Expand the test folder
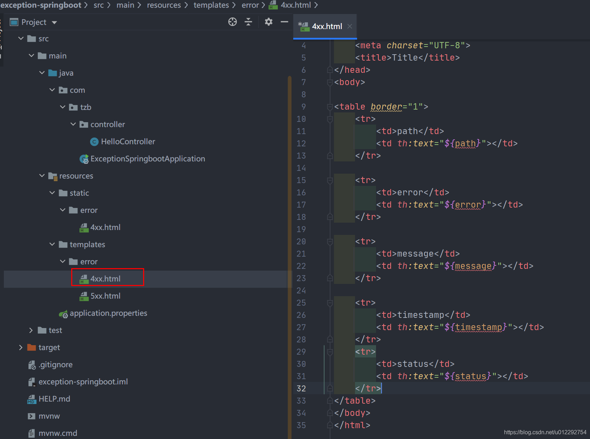Image resolution: width=590 pixels, height=439 pixels. [31, 330]
